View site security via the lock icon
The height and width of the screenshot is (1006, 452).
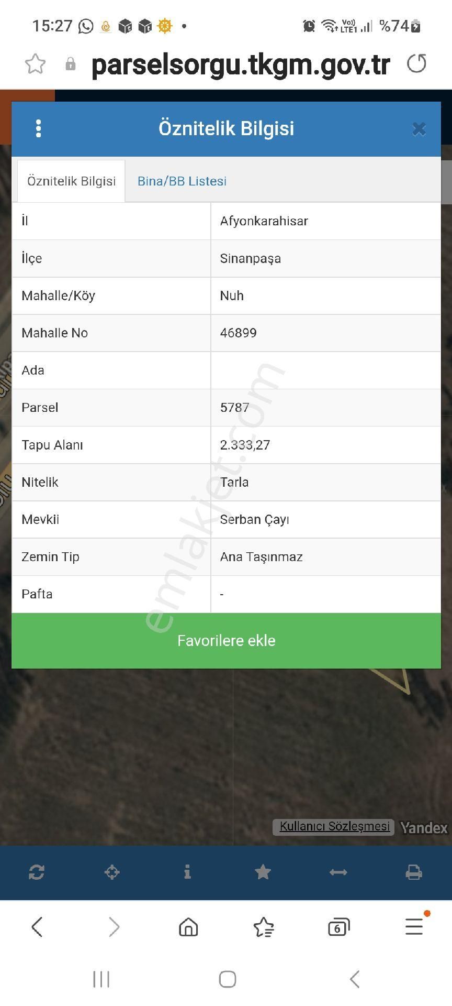tap(70, 64)
